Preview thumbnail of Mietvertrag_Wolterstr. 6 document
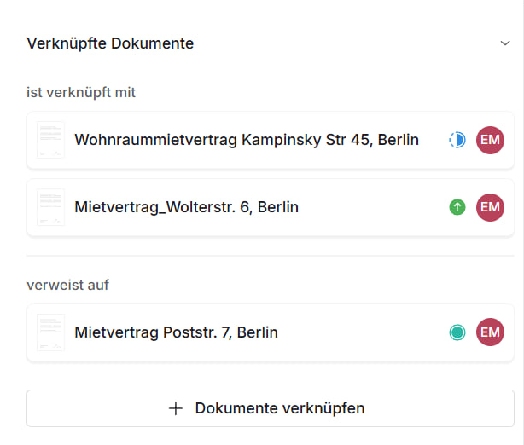The height and width of the screenshot is (445, 524). tap(51, 207)
